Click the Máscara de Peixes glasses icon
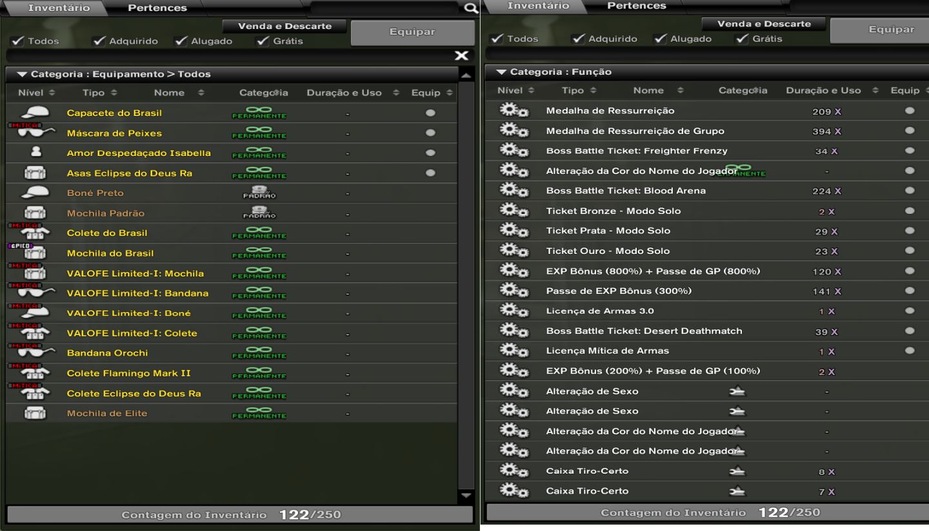The height and width of the screenshot is (531, 929). click(35, 133)
